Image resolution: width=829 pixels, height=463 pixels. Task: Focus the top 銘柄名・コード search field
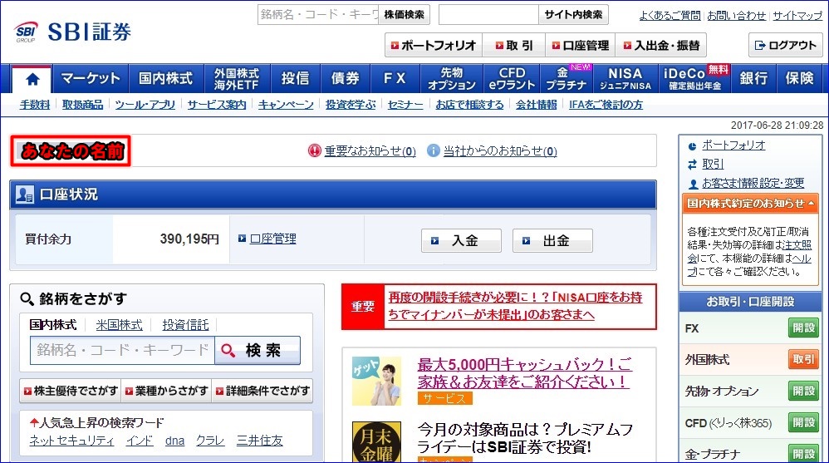318,15
